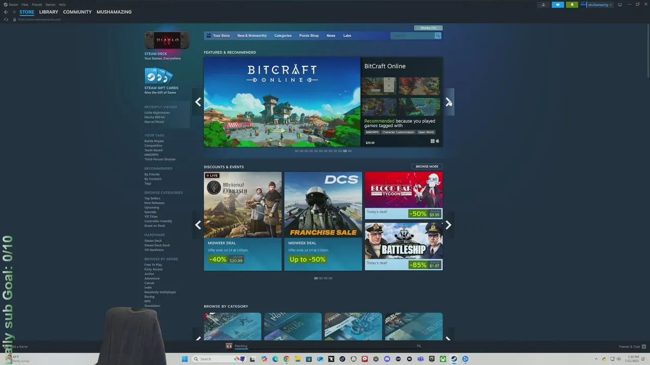Open the friends icon in the header
Screen dimensions: 650x365
pyautogui.click(x=543, y=5)
